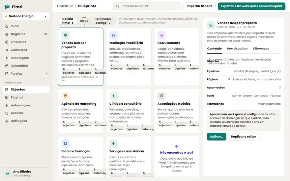Click the Formulários Pedir orçamento row

(244, 104)
